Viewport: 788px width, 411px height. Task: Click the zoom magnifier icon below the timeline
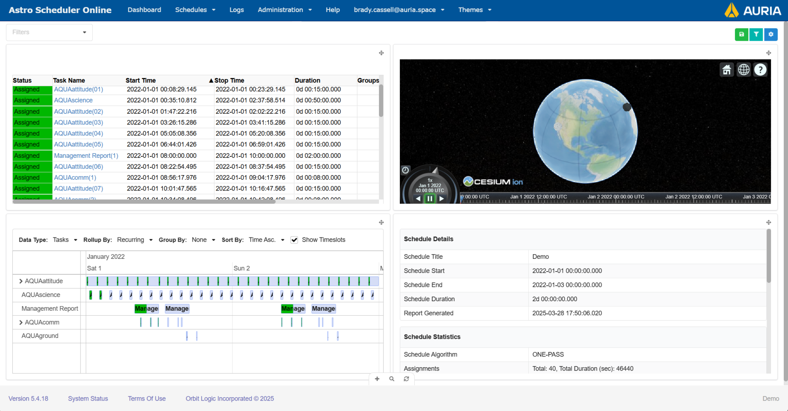[392, 379]
